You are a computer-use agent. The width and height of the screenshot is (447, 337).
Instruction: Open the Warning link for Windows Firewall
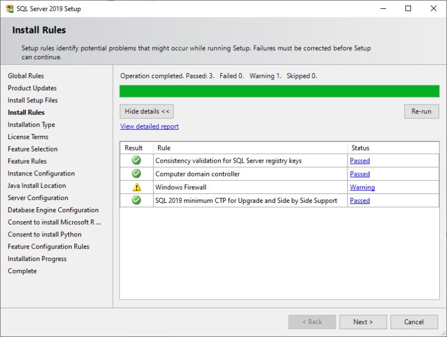363,187
